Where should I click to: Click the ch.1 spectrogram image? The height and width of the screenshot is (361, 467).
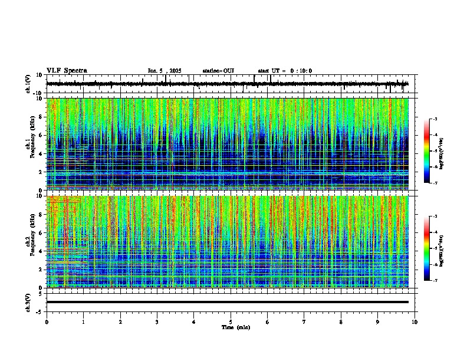[x=228, y=144]
